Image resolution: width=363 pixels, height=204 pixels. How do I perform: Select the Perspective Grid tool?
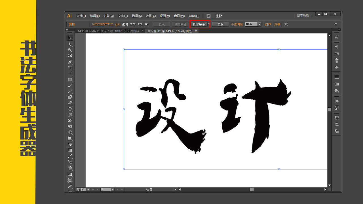pyautogui.click(x=70, y=139)
